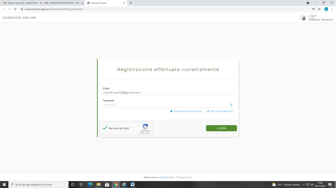Toggle the 'Non sono un robot' checkbox
The width and height of the screenshot is (336, 188).
(x=105, y=128)
